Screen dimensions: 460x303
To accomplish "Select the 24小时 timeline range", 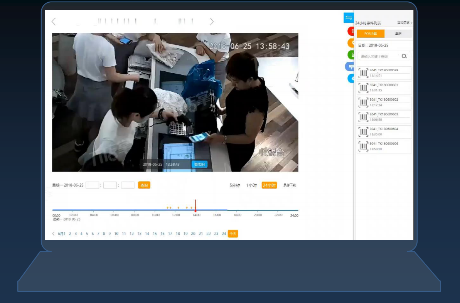I will (x=269, y=185).
